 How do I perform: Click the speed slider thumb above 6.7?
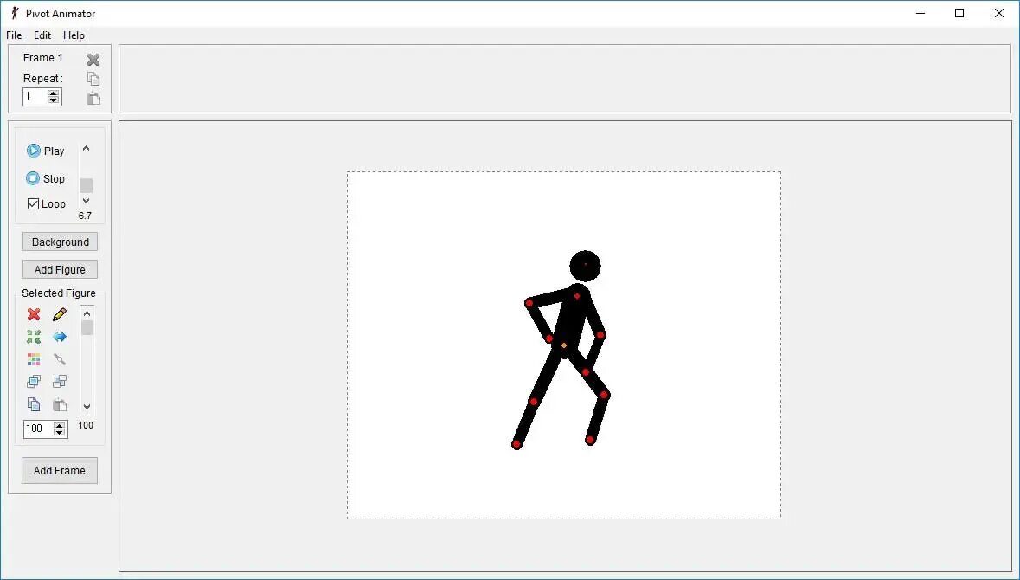click(86, 185)
